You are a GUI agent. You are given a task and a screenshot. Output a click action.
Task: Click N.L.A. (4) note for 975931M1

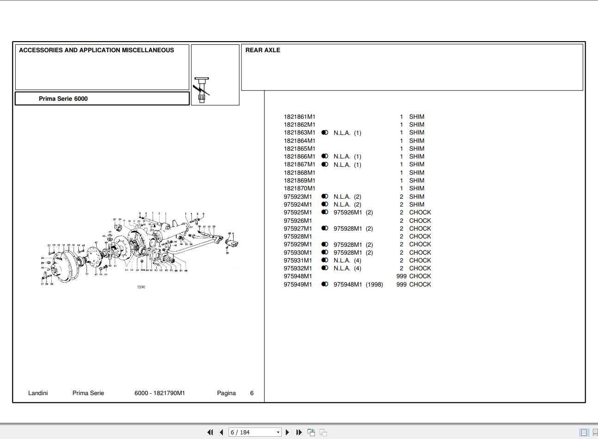347,261
